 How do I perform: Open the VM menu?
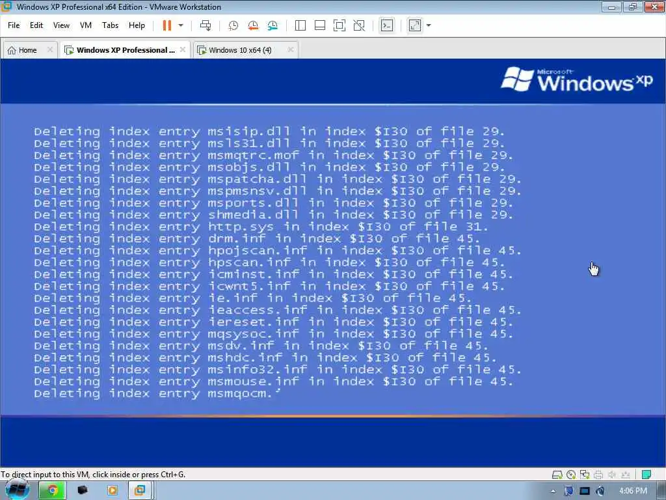tap(86, 25)
